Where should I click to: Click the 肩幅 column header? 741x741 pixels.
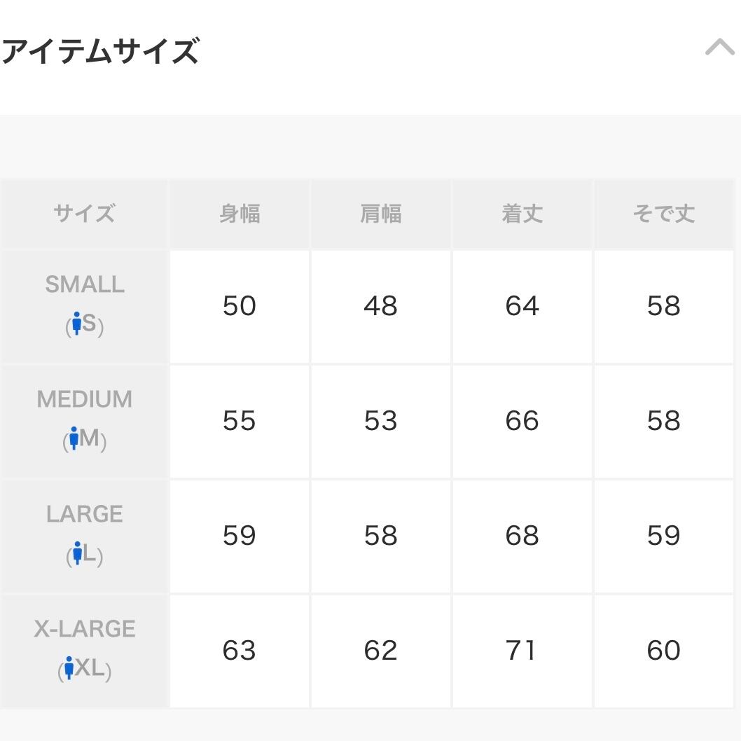click(x=381, y=214)
